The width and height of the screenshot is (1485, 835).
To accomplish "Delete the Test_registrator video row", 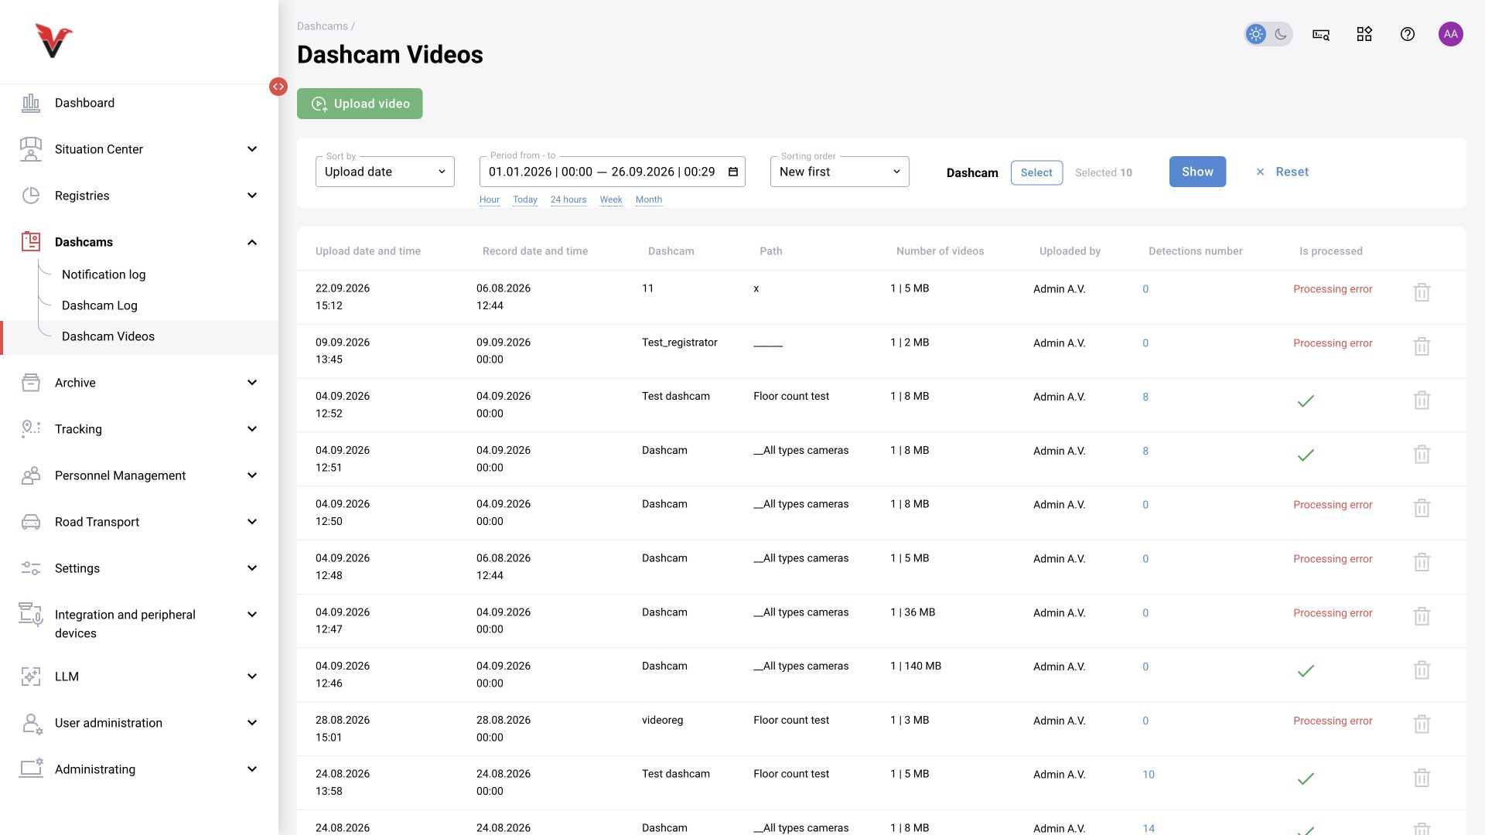I will tap(1422, 346).
